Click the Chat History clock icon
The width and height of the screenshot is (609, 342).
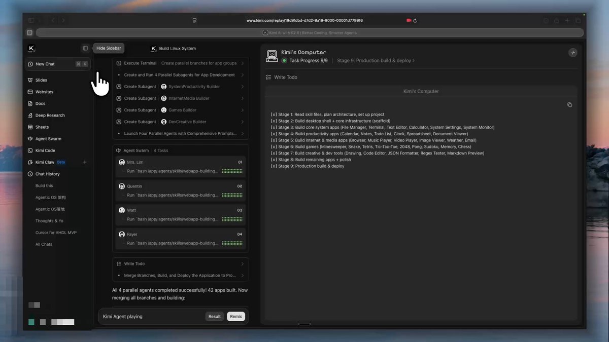tap(30, 174)
